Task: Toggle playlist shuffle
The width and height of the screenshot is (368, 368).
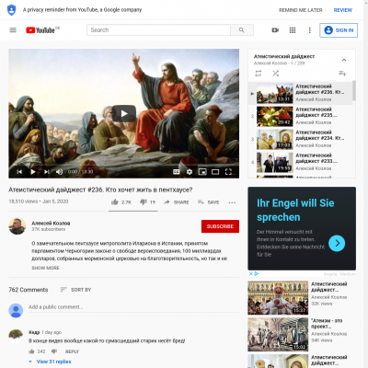Action: pos(275,74)
